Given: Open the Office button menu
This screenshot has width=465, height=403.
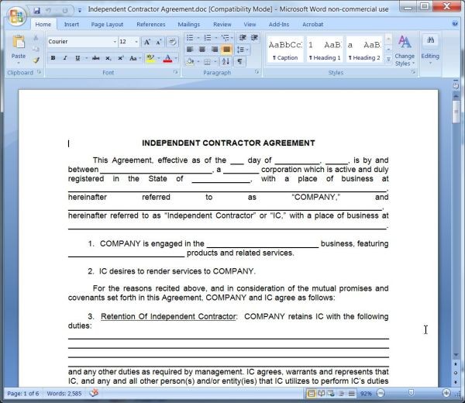Looking at the screenshot, I should [x=16, y=15].
